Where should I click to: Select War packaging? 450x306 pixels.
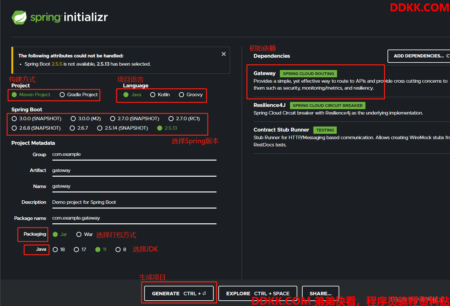(85, 234)
